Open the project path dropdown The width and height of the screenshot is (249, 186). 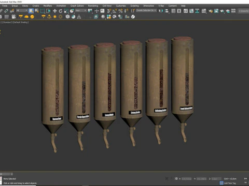243,11
